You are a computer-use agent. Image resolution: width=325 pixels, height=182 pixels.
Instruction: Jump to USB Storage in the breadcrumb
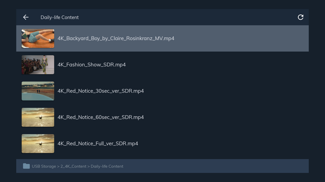click(44, 166)
